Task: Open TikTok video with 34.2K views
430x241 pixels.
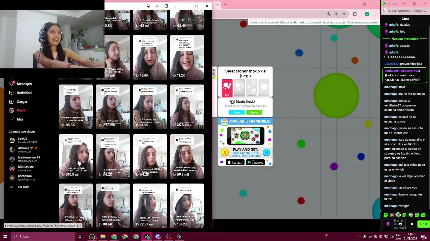Action: coord(113,156)
